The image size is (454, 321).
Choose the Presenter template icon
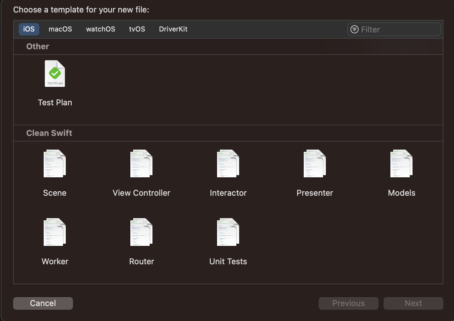click(315, 164)
